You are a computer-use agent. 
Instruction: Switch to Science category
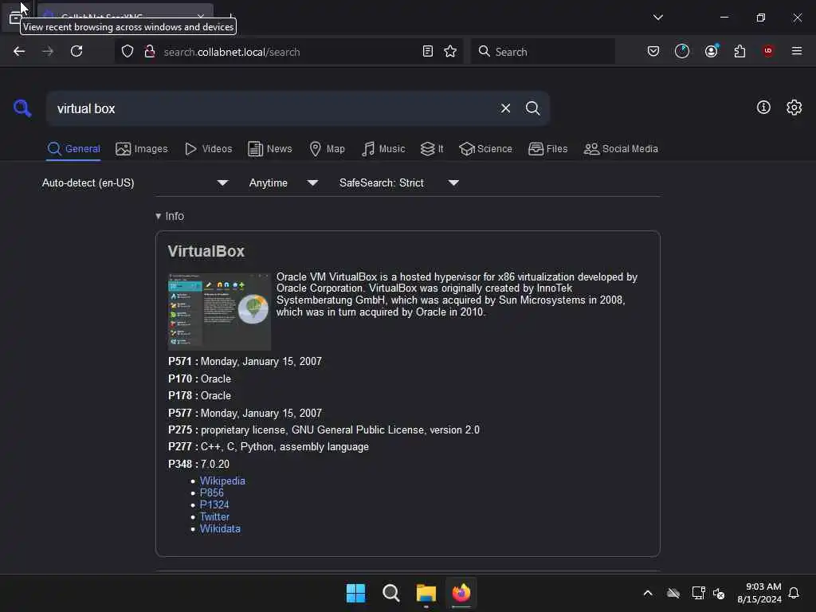tap(485, 149)
